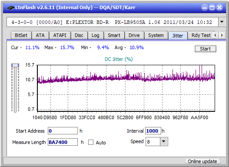The height and width of the screenshot is (167, 229).
Task: Go to the Smart tab
Action: point(114,35)
